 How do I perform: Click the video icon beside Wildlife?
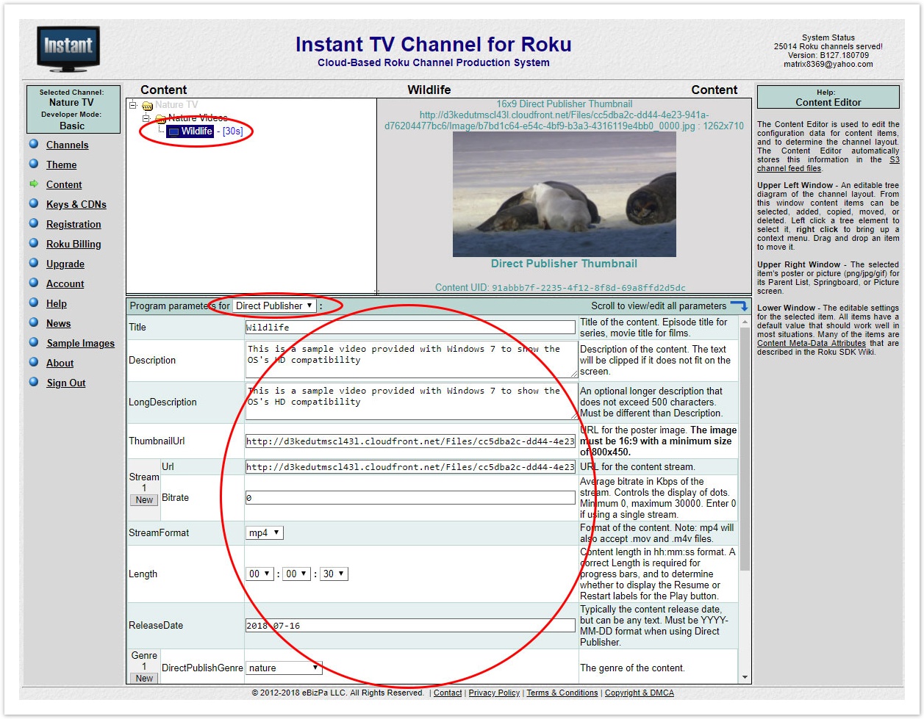pos(173,131)
